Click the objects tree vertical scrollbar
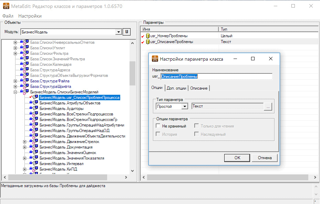320x204 pixels. point(132,73)
